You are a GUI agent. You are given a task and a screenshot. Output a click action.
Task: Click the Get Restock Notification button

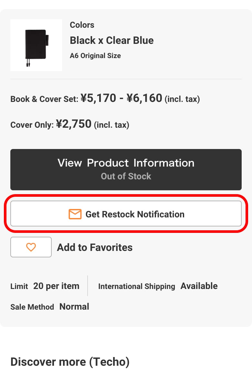(x=126, y=214)
